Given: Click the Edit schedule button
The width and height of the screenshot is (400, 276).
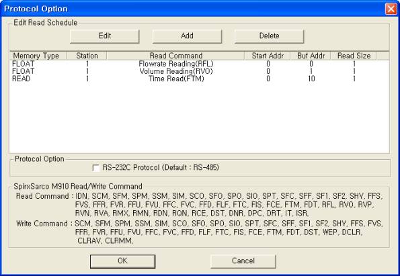Looking at the screenshot, I should tap(105, 36).
